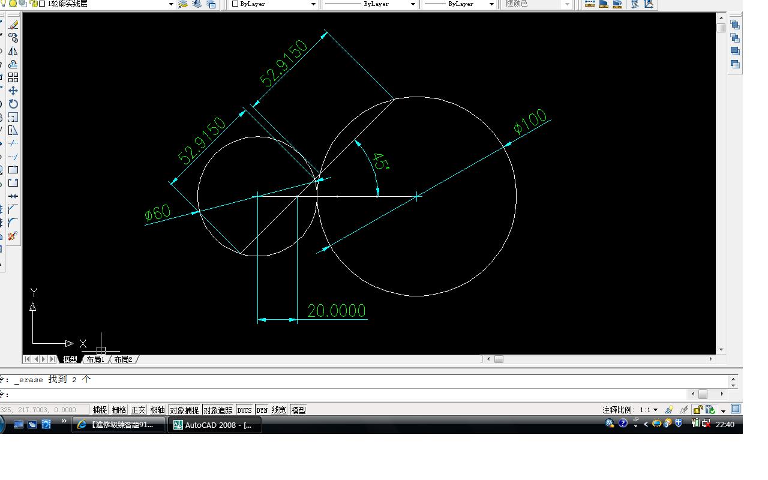
Task: Select the Chamfer tool
Action: [x=13, y=209]
